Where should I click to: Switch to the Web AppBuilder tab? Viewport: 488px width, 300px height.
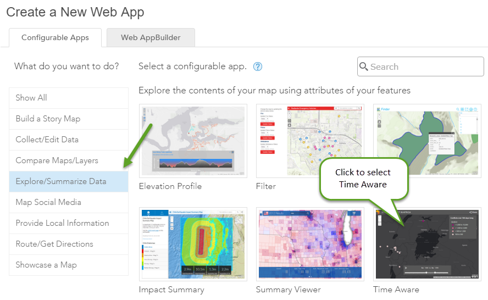click(151, 38)
